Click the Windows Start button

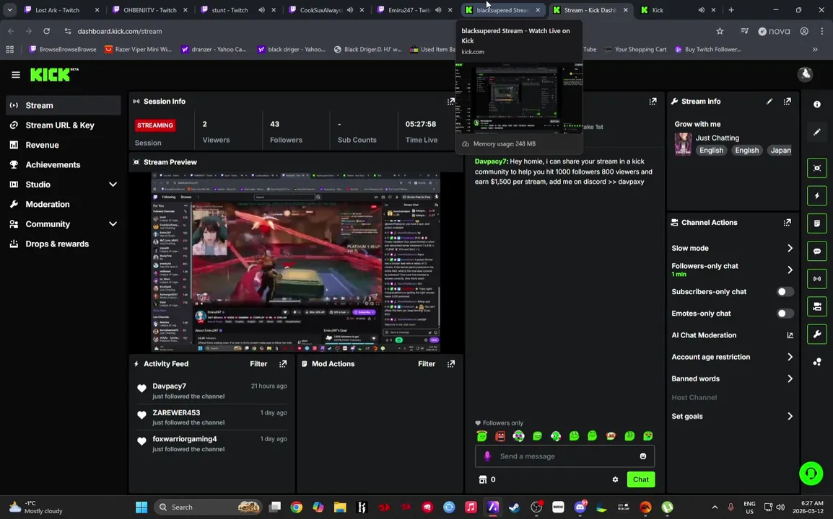141,507
